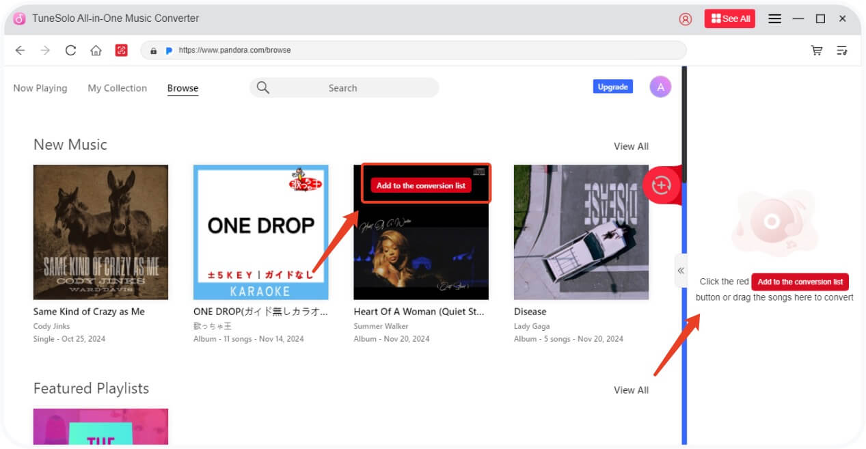Click the red TuneSolo toolbar icon
866x449 pixels.
(x=122, y=50)
